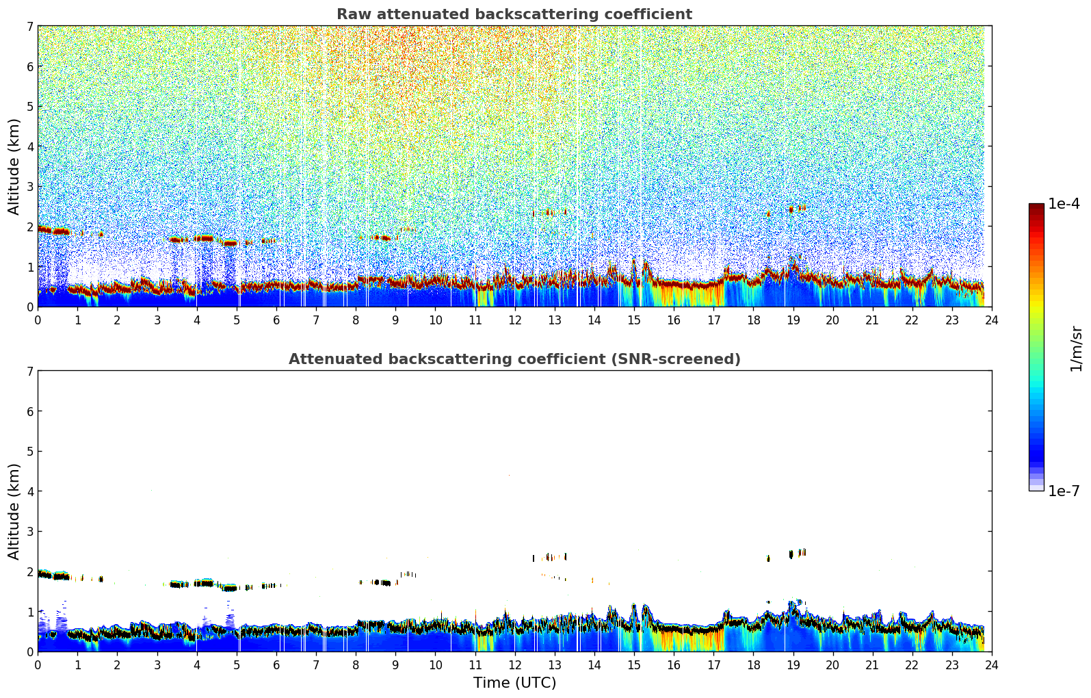Viewport: 1091px width, 698px height.
Task: Click time tick "9" under the raw plot
Action: [x=395, y=320]
